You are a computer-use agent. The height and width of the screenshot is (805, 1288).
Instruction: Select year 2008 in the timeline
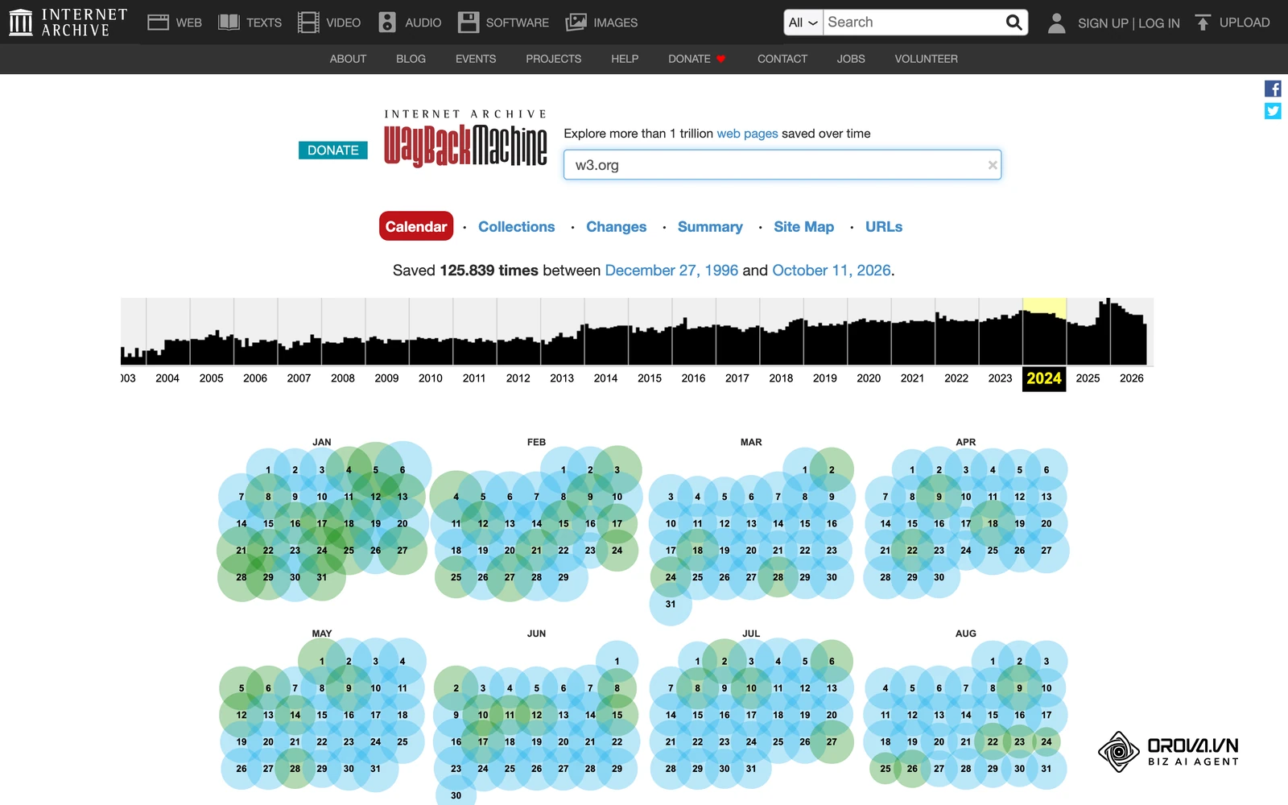click(343, 378)
